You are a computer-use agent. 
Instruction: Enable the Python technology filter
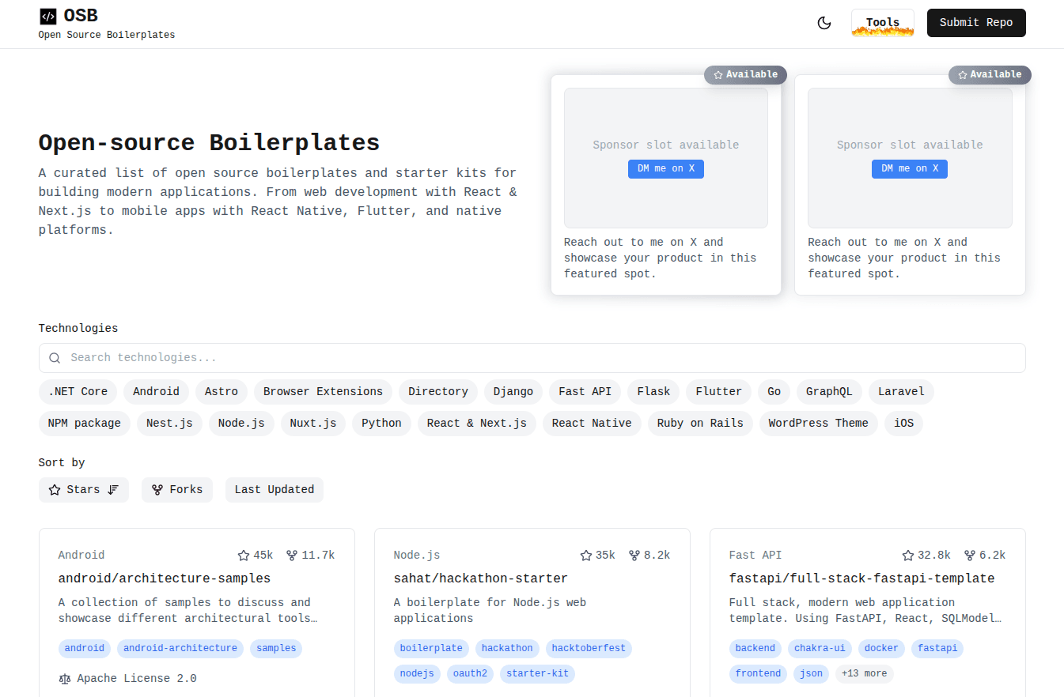coord(381,423)
